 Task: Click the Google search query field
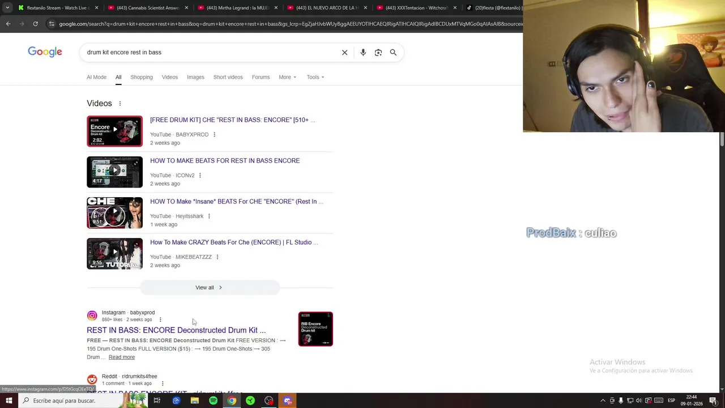pyautogui.click(x=210, y=52)
